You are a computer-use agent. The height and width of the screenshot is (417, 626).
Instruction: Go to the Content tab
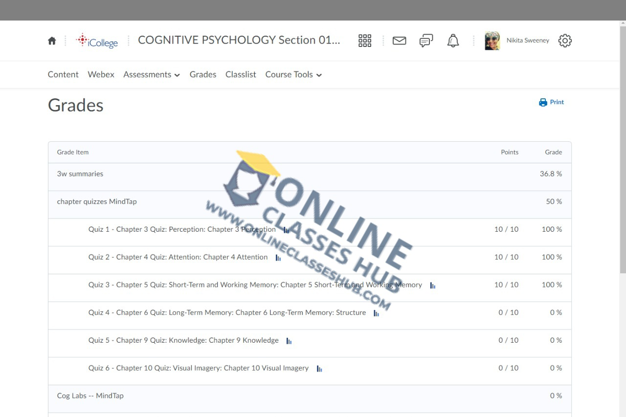[63, 75]
